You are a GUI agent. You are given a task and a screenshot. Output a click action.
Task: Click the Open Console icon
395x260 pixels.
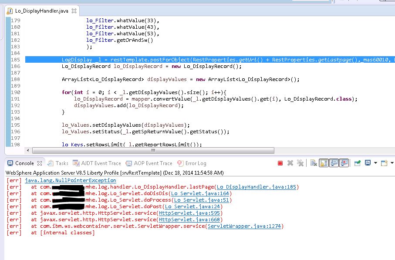coord(384,163)
